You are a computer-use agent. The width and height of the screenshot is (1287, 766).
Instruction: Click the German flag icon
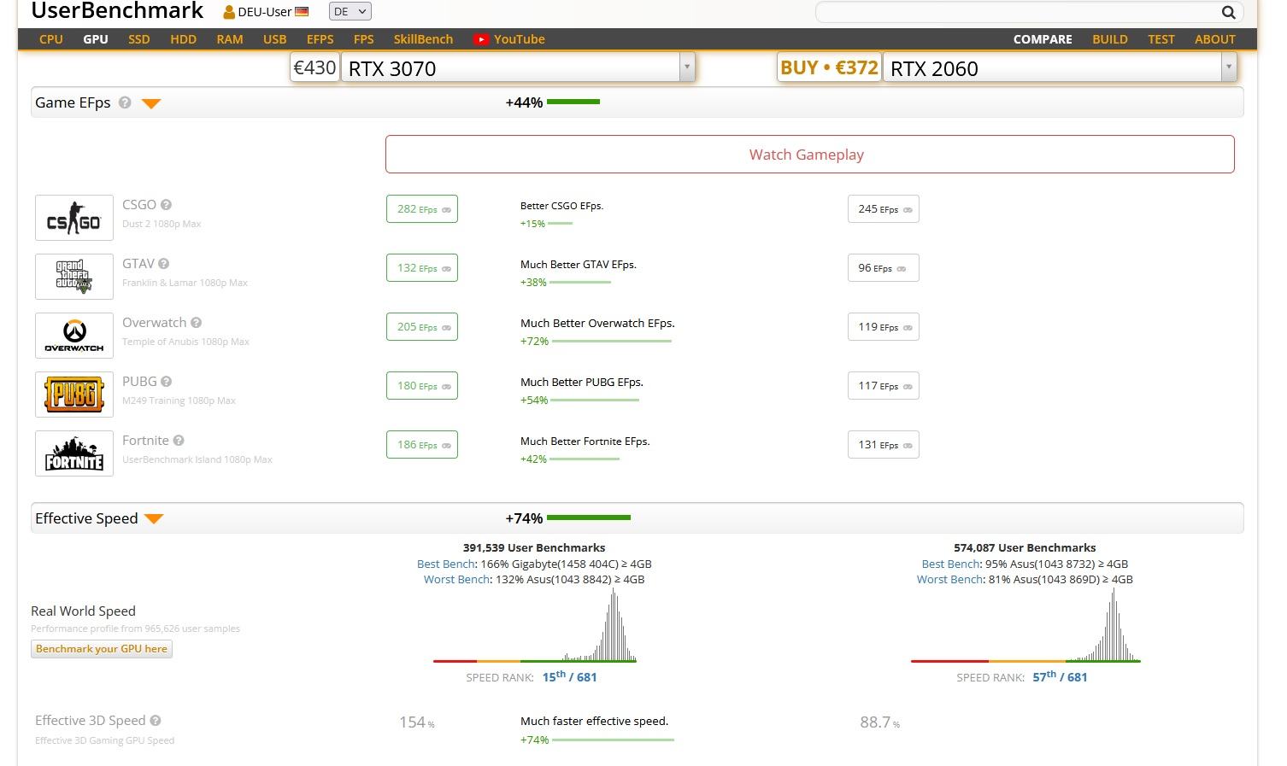pyautogui.click(x=302, y=12)
